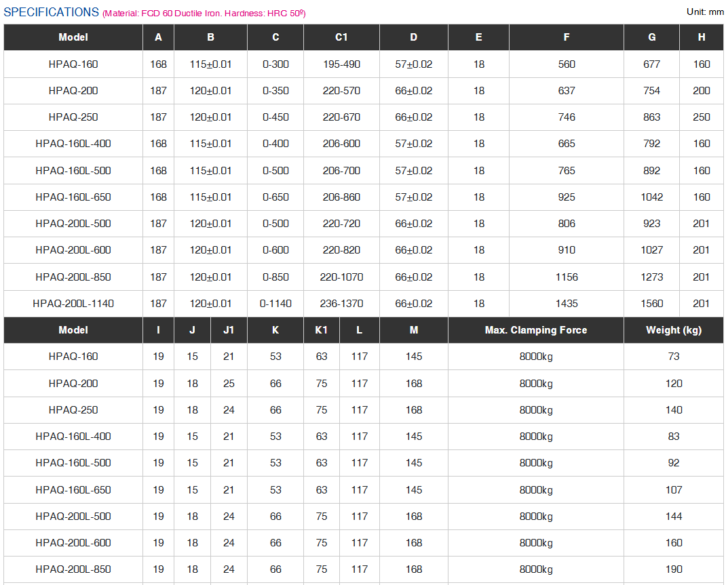
Task: Click the SPECIFICATIONS heading text
Action: point(51,12)
